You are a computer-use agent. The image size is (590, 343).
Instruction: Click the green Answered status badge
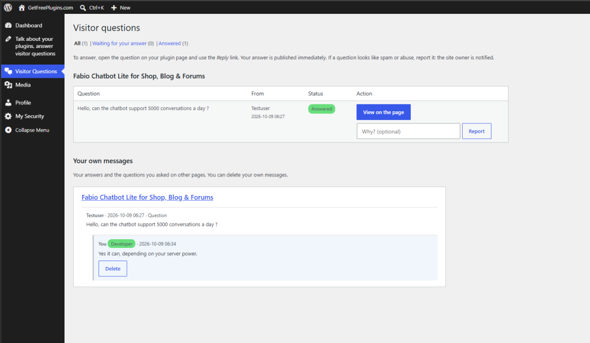pos(322,109)
